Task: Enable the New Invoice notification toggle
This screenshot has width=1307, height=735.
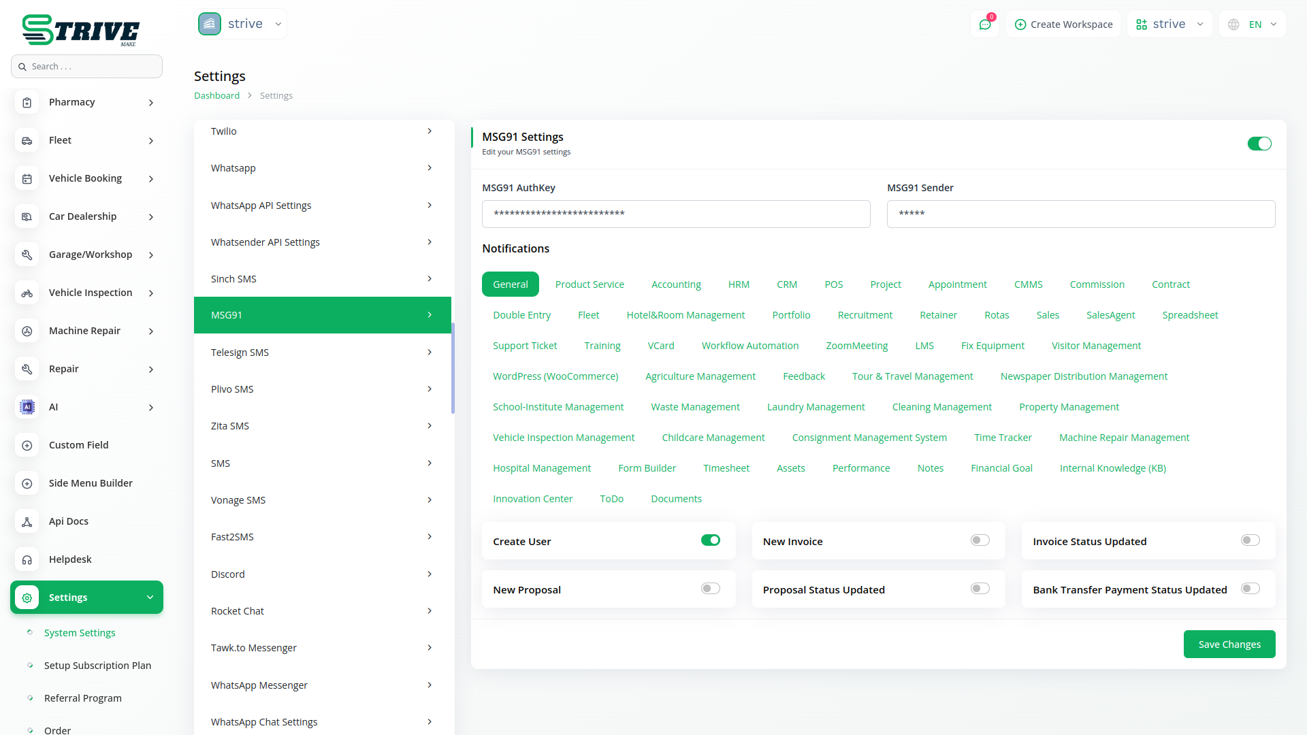Action: pyautogui.click(x=980, y=540)
